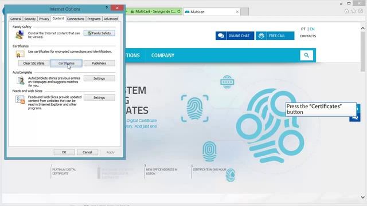Switch website language to PT

click(303, 29)
